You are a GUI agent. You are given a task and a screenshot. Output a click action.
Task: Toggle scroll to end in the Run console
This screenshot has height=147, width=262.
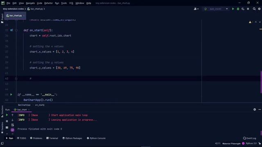coord(12,130)
